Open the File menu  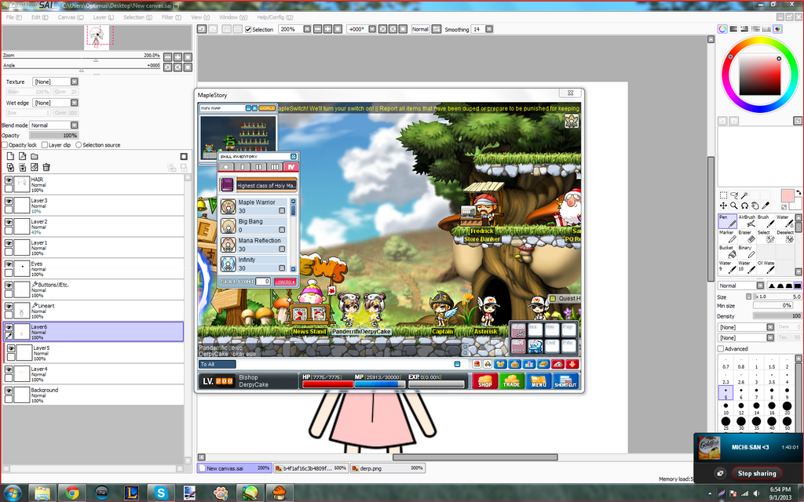point(13,17)
